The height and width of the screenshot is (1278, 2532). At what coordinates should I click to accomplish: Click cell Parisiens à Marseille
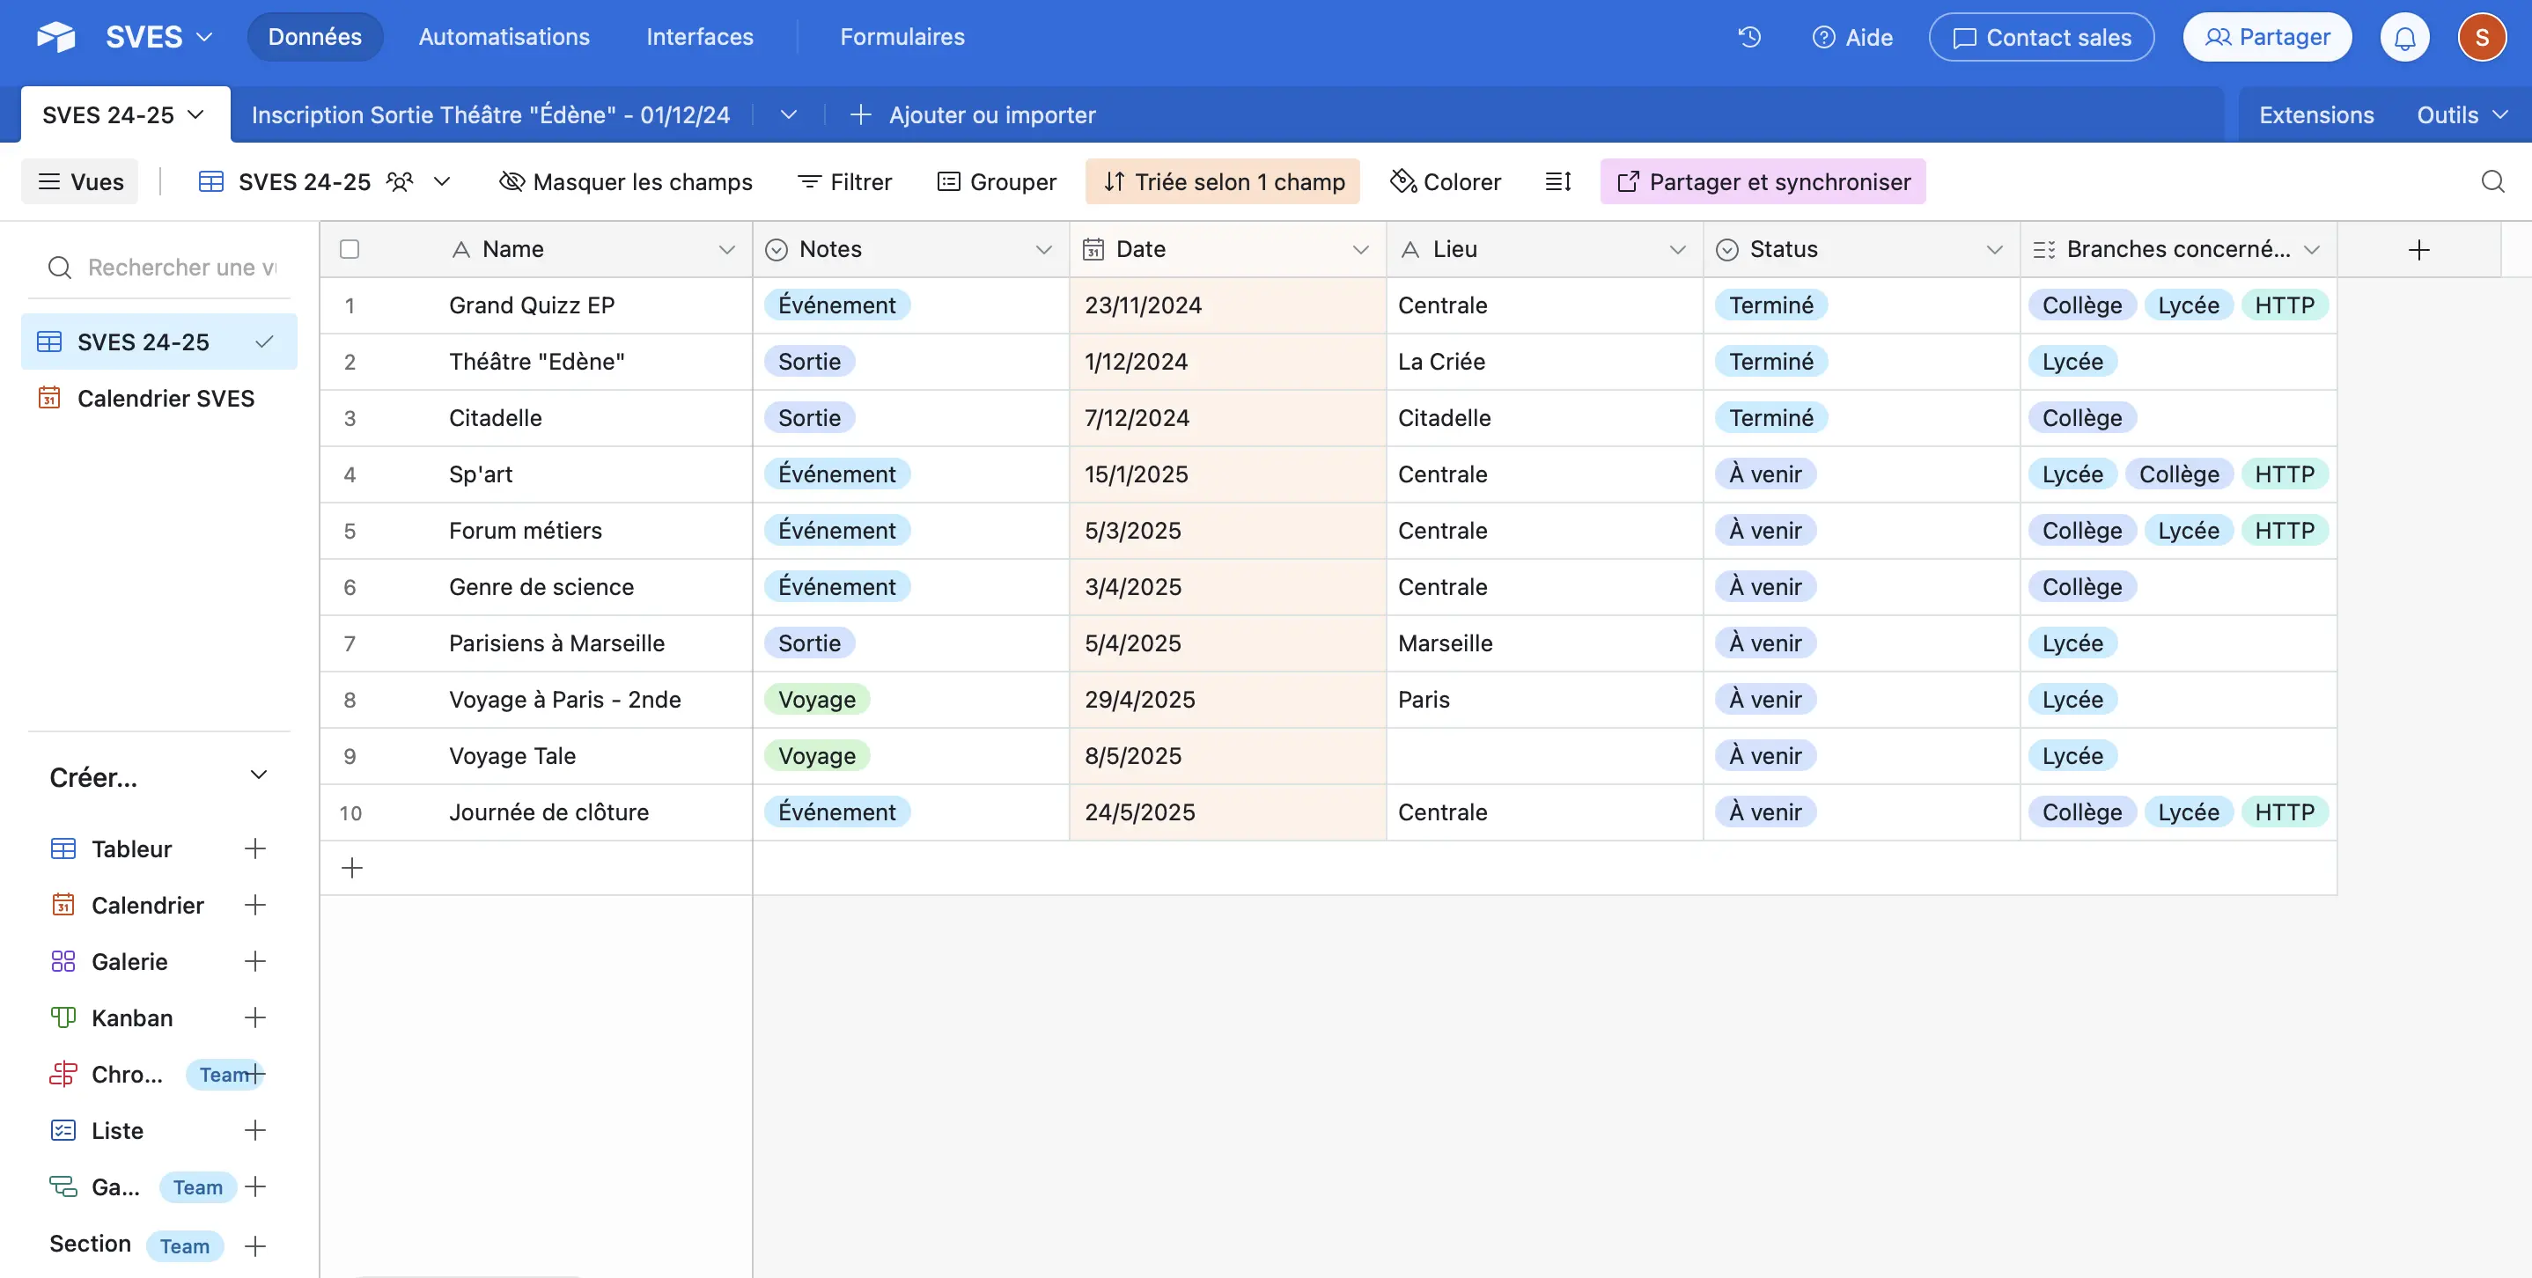point(557,643)
